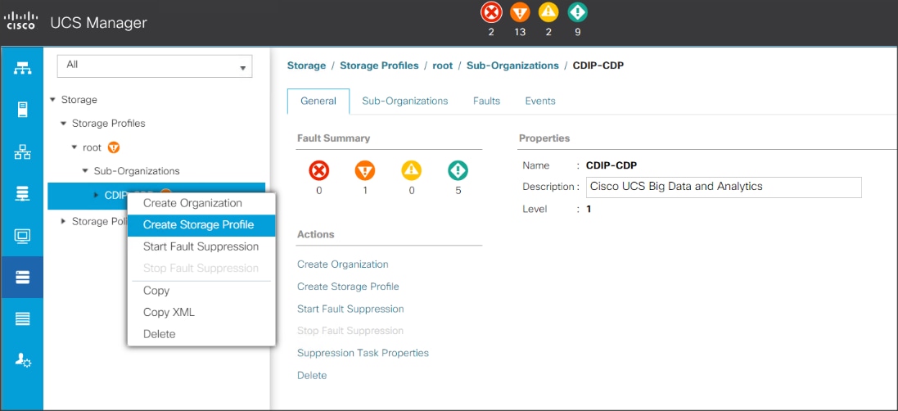
Task: Collapse the Storage tree node
Action: point(53,100)
